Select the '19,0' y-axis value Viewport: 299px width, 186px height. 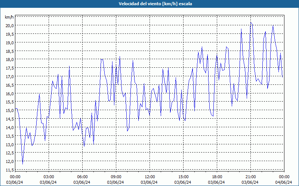click(x=10, y=43)
